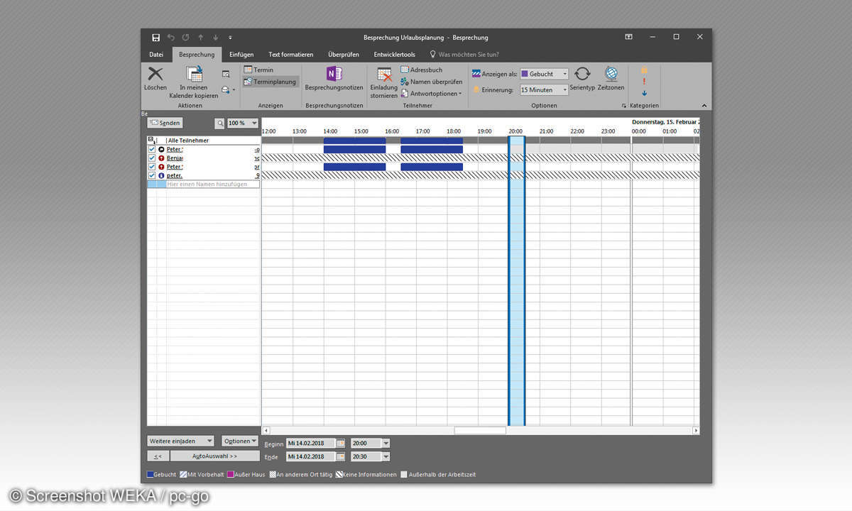
Task: Click the << previous time button
Action: coord(158,456)
